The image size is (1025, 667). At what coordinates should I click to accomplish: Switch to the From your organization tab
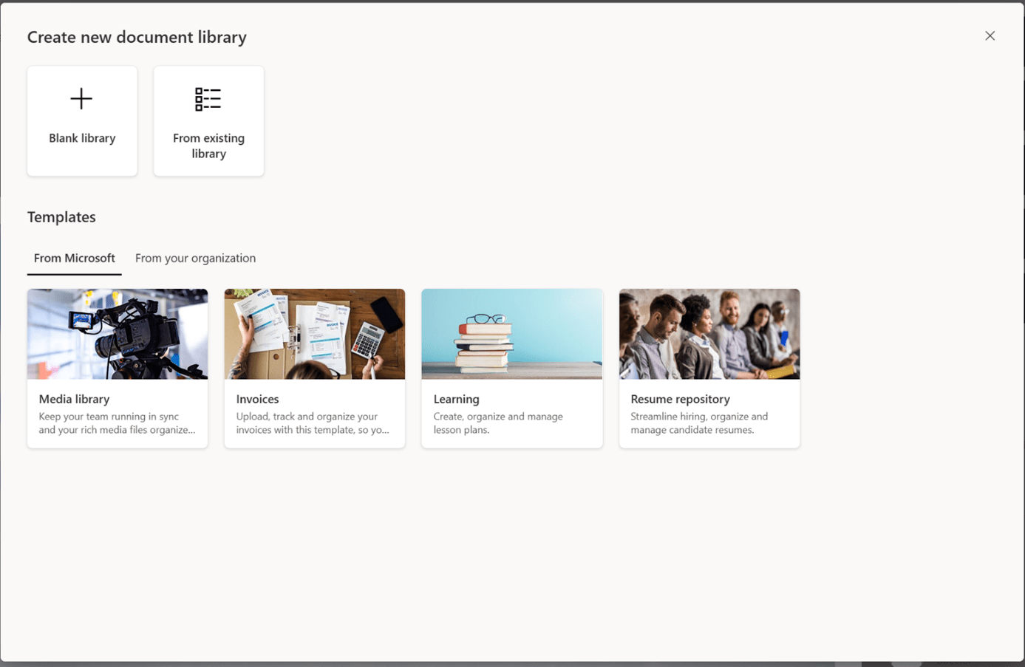(195, 258)
